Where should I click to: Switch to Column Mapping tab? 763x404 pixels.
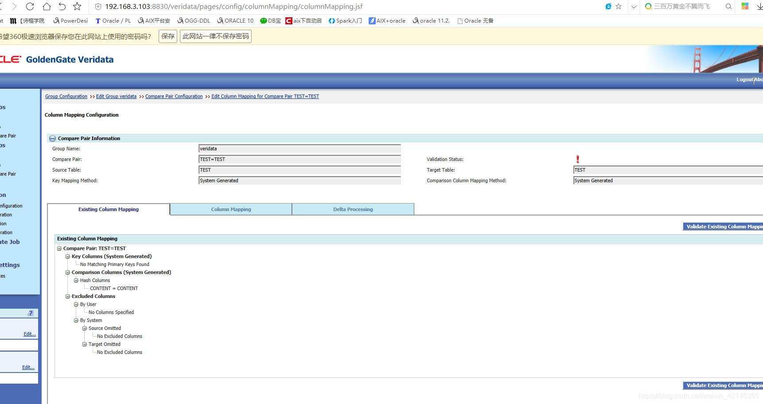tap(231, 209)
